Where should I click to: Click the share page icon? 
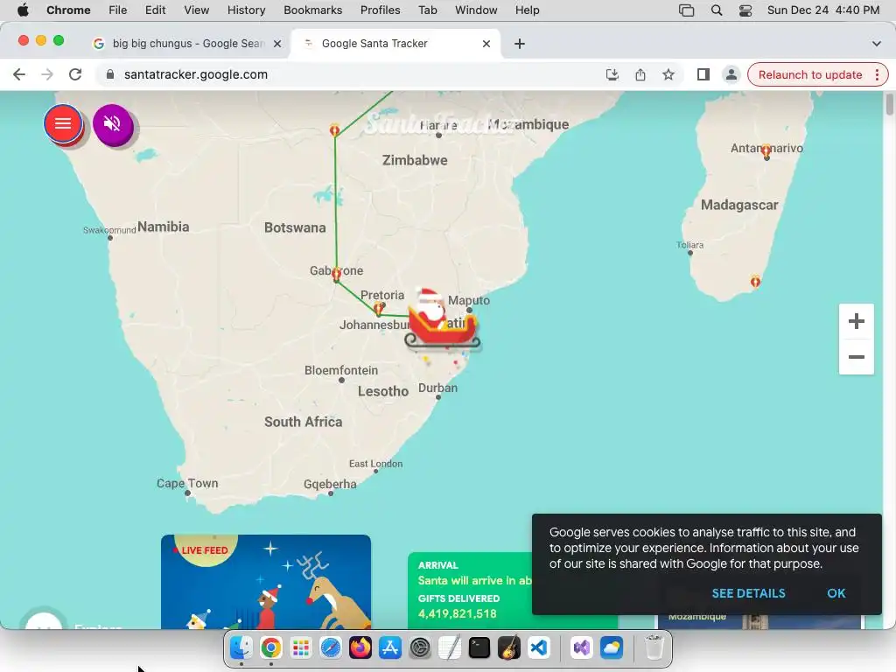point(640,74)
